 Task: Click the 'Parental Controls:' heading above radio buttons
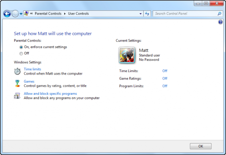(x=27, y=40)
